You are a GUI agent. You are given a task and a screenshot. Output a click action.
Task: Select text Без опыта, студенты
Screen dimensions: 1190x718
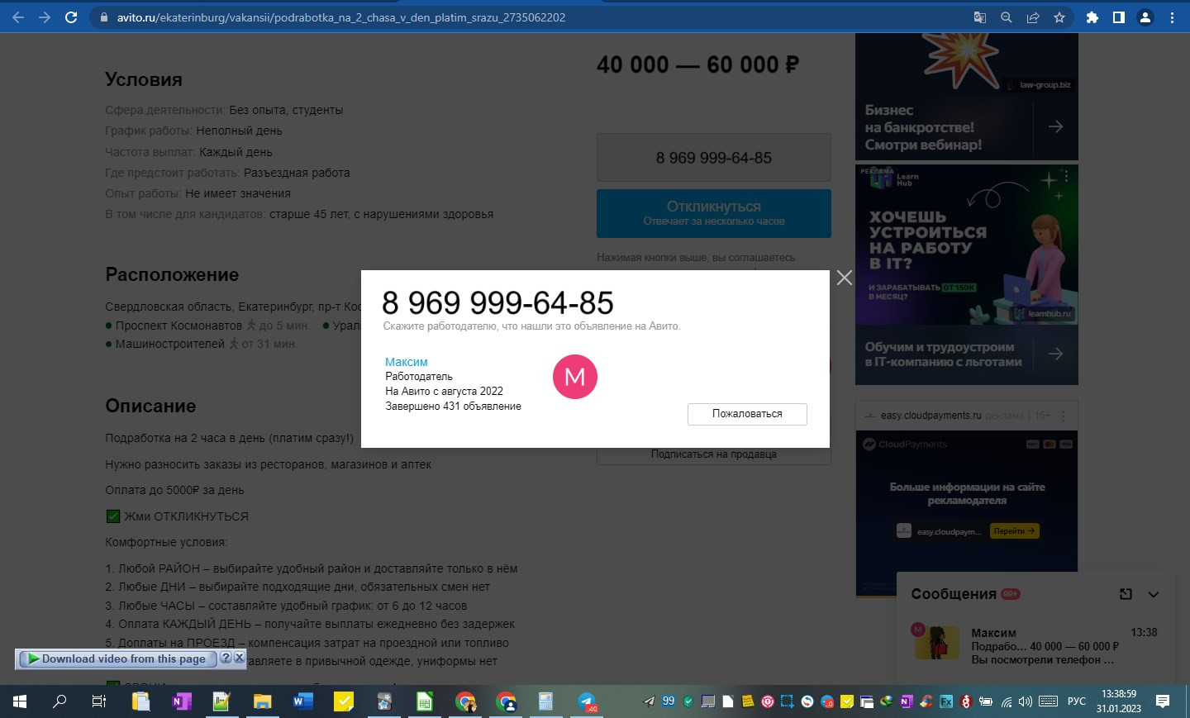click(286, 110)
